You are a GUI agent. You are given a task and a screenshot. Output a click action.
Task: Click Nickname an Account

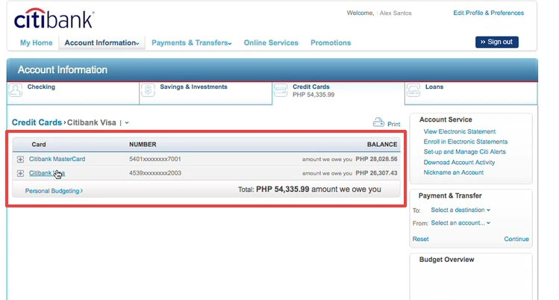454,172
